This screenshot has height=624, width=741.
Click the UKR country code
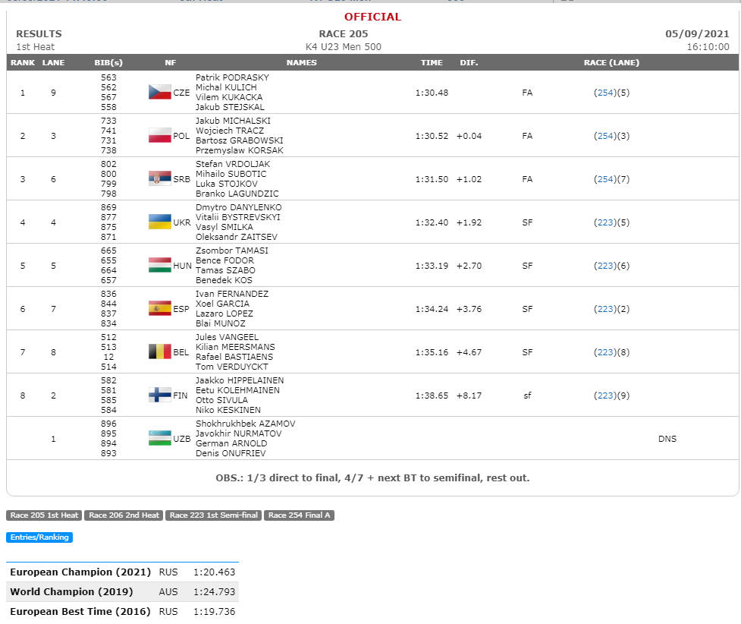[181, 223]
